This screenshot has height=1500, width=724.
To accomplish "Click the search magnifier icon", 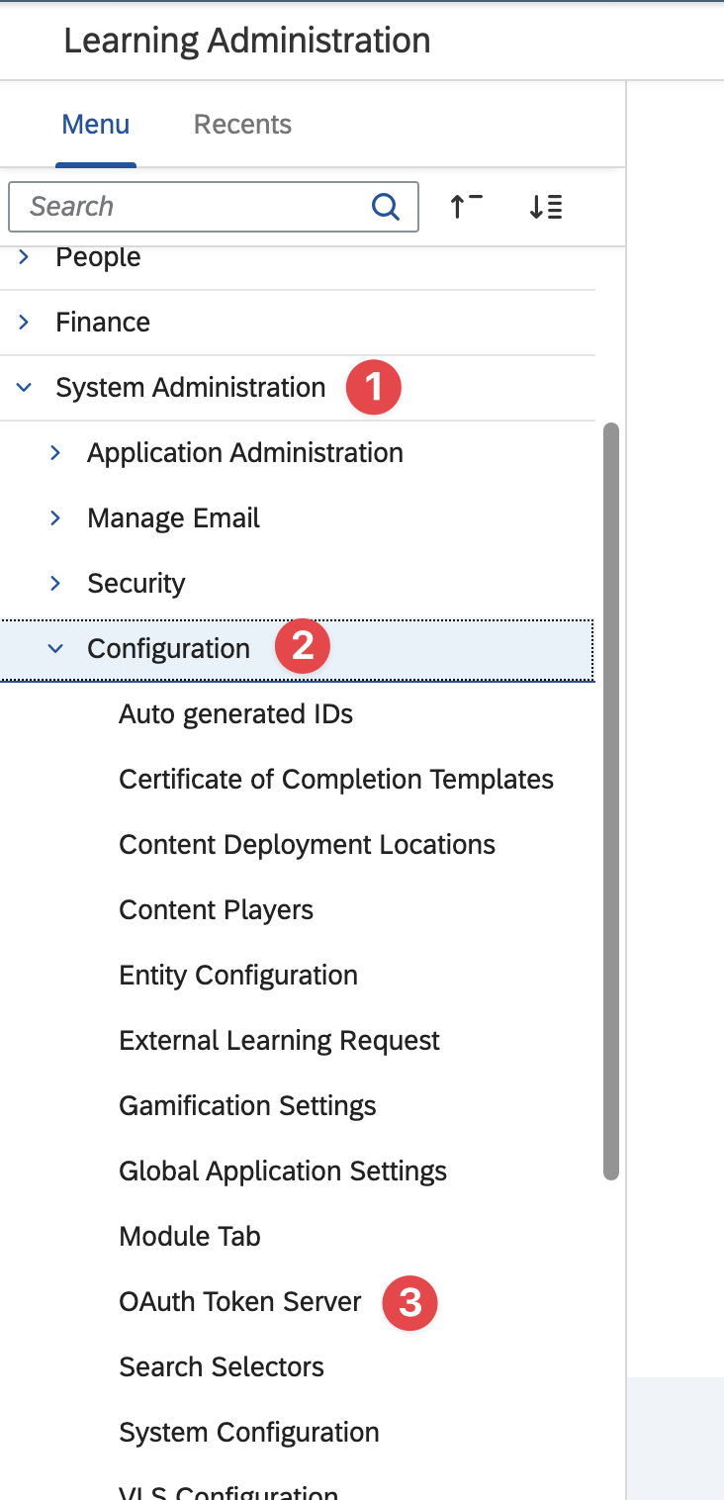I will (x=385, y=207).
